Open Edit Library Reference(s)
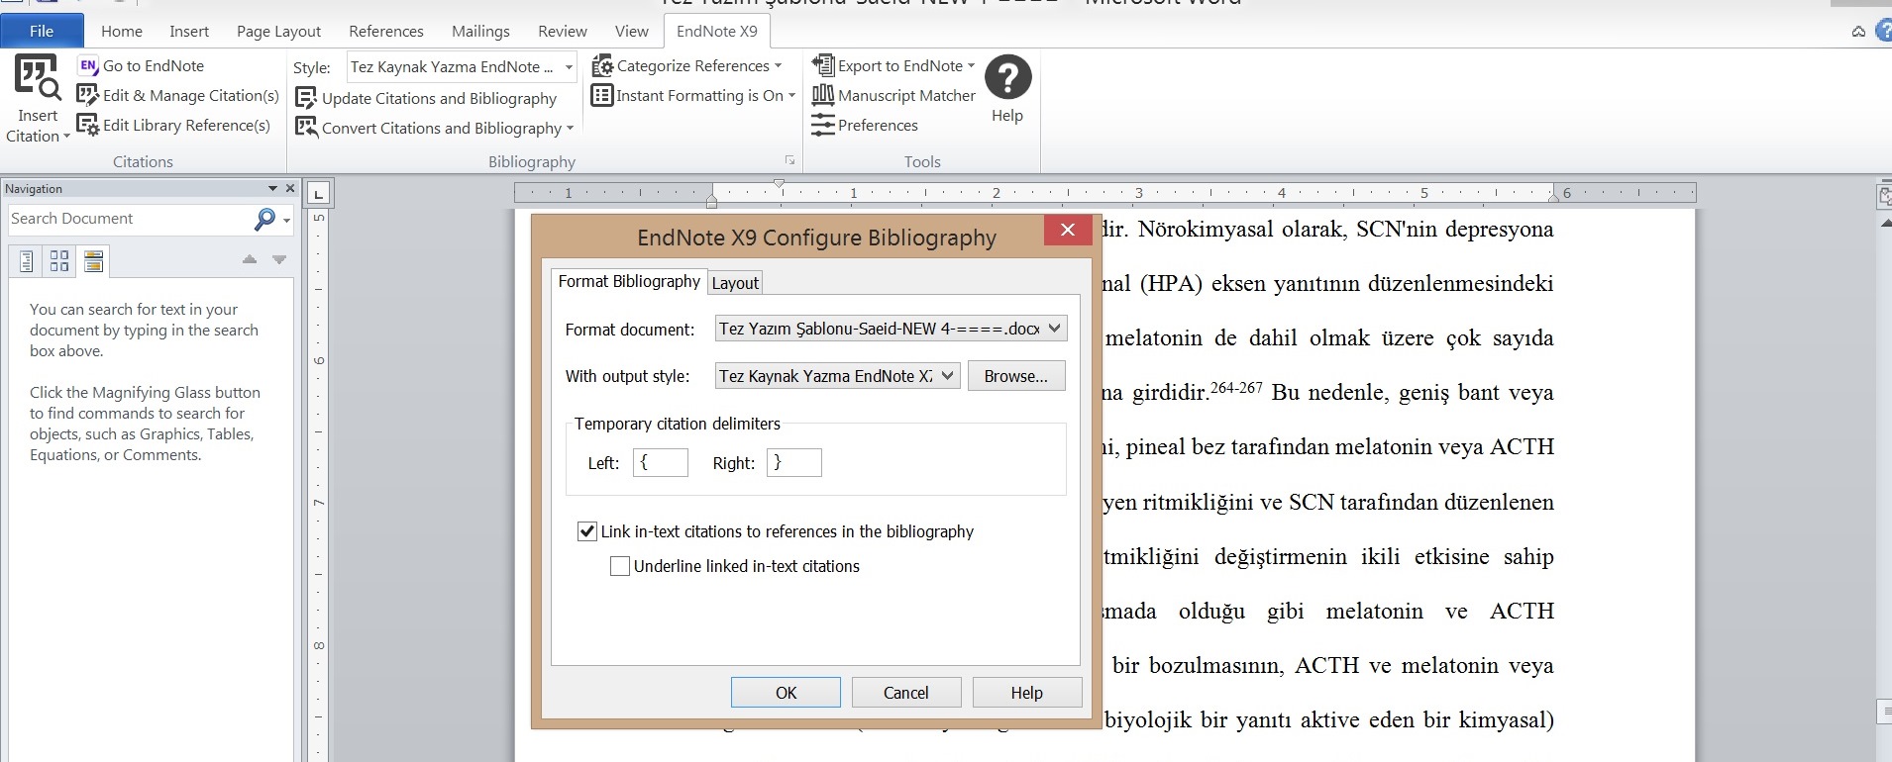1892x762 pixels. click(174, 126)
